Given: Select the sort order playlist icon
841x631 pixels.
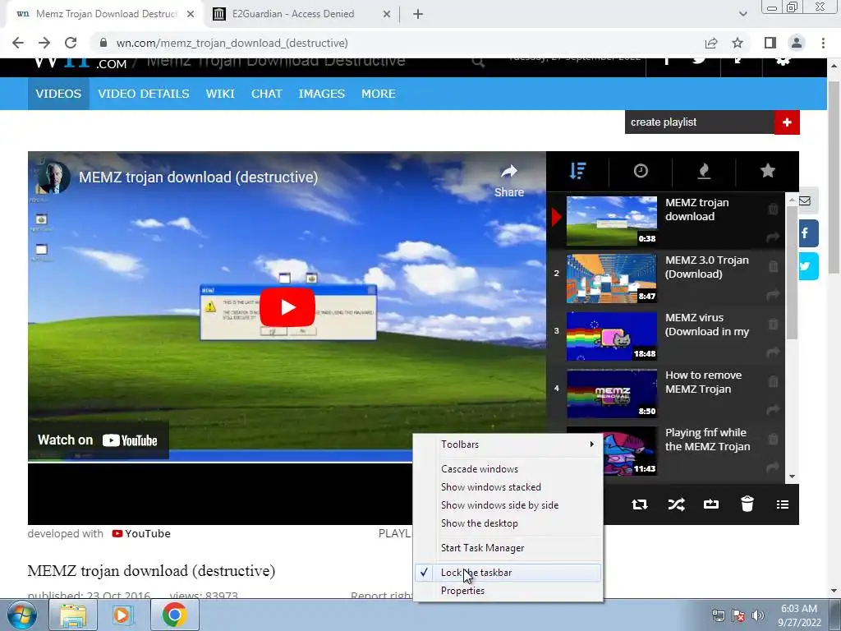Looking at the screenshot, I should click(x=577, y=171).
